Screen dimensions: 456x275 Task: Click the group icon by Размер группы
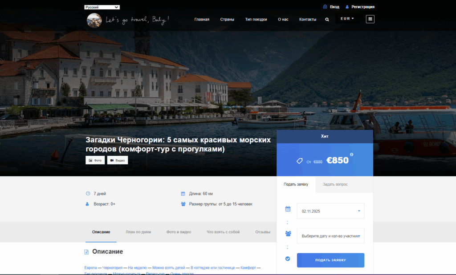[x=183, y=204]
